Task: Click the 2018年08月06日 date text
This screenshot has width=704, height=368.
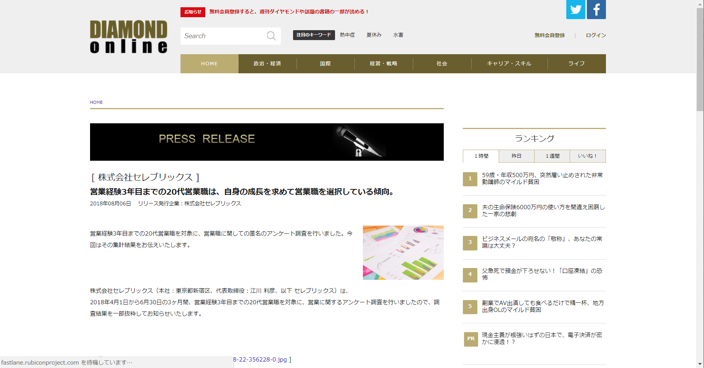Action: pyautogui.click(x=111, y=204)
